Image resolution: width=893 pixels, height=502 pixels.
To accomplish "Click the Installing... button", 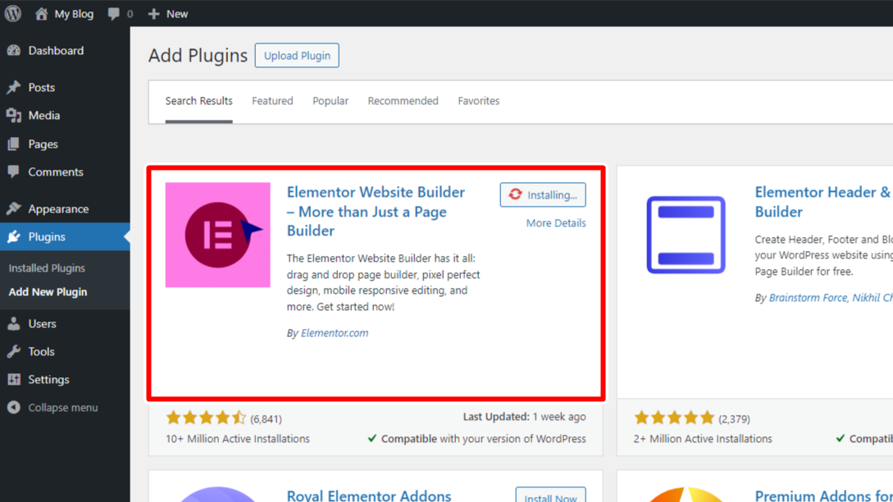I will tap(543, 195).
